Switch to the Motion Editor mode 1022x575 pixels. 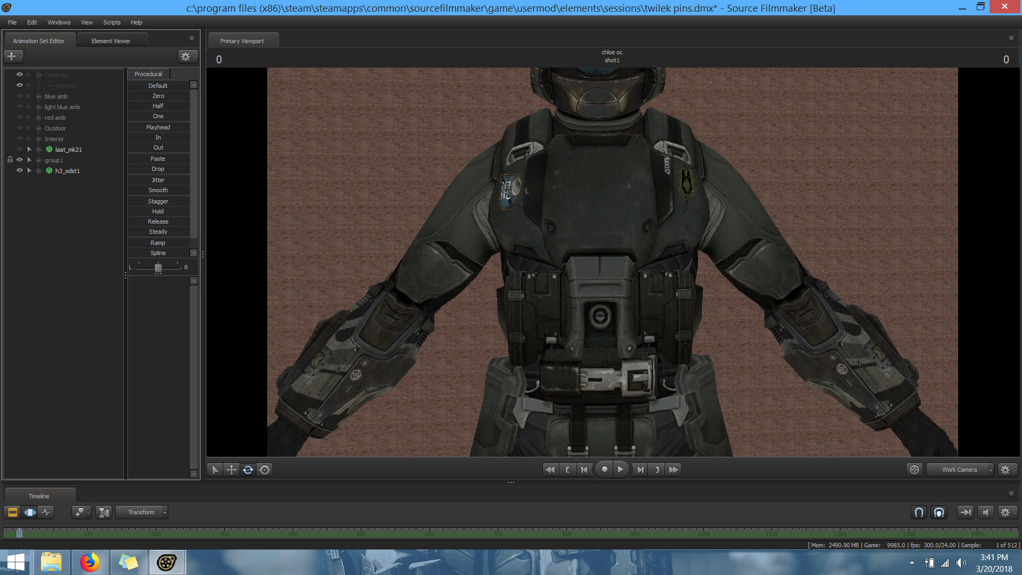pyautogui.click(x=30, y=512)
